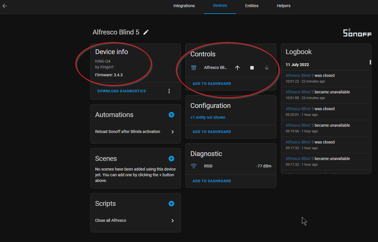
Task: Close the blind using the down arrow
Action: [267, 68]
